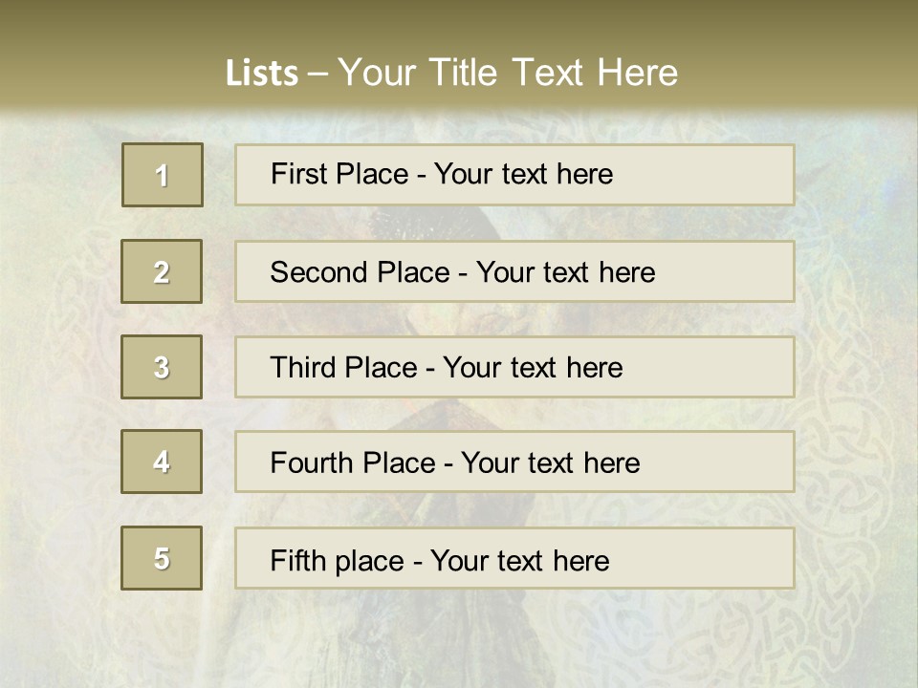The height and width of the screenshot is (688, 918).
Task: Select the number 1 box
Action: [x=163, y=175]
